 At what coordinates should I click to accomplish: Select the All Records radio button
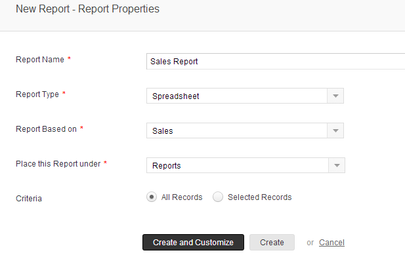click(152, 197)
